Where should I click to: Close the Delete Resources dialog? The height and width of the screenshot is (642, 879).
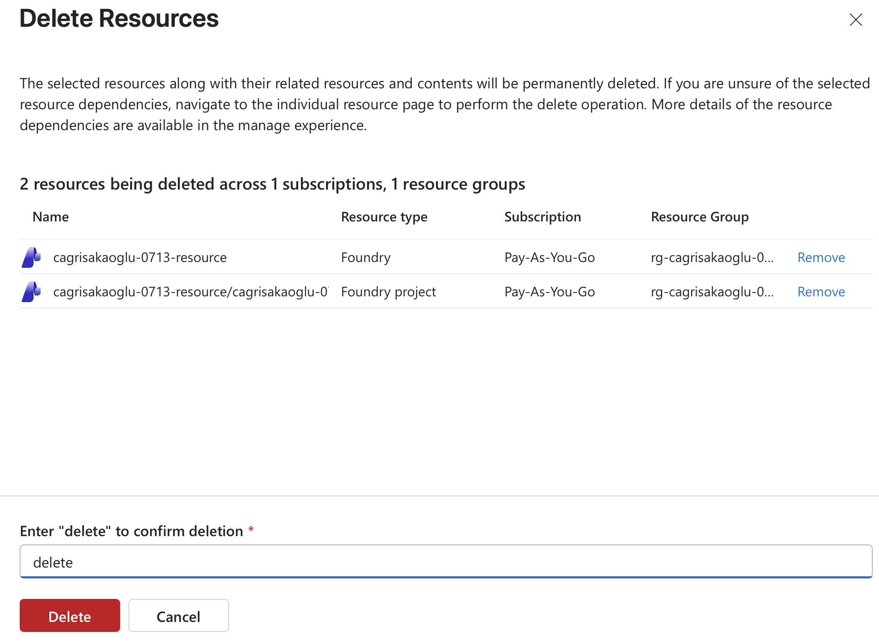(856, 19)
